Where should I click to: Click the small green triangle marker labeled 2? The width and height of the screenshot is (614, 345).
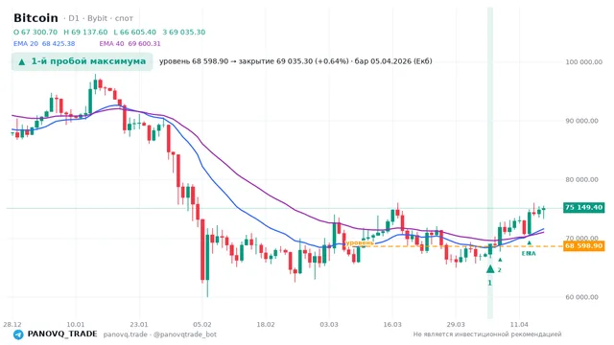(500, 260)
